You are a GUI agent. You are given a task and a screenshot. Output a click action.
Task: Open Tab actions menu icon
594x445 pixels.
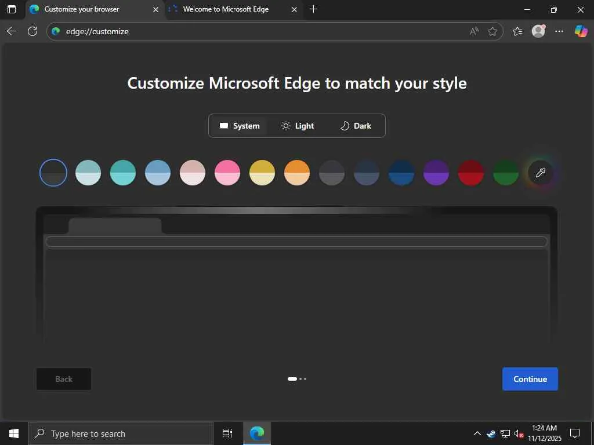[x=12, y=9]
